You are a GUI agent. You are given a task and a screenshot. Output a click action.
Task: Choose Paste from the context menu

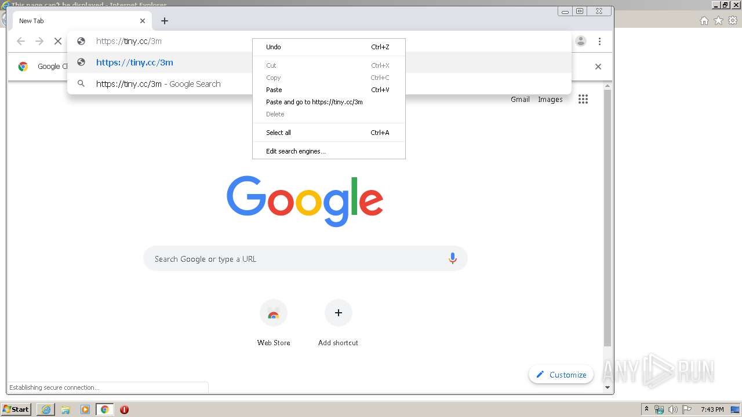click(x=329, y=90)
